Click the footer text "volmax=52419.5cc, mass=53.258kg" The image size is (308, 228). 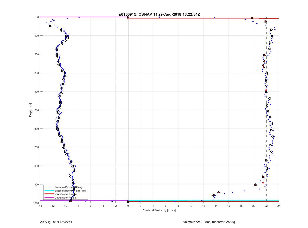coord(209,222)
